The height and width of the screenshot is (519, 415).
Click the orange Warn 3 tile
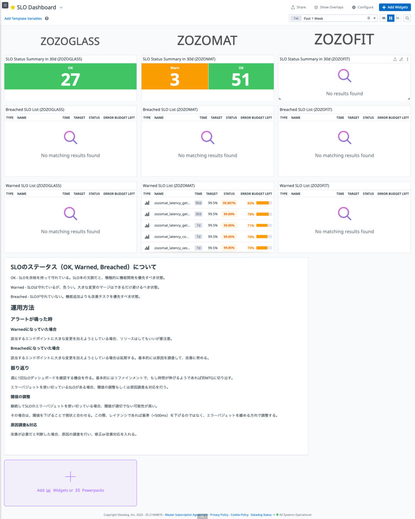point(174,77)
